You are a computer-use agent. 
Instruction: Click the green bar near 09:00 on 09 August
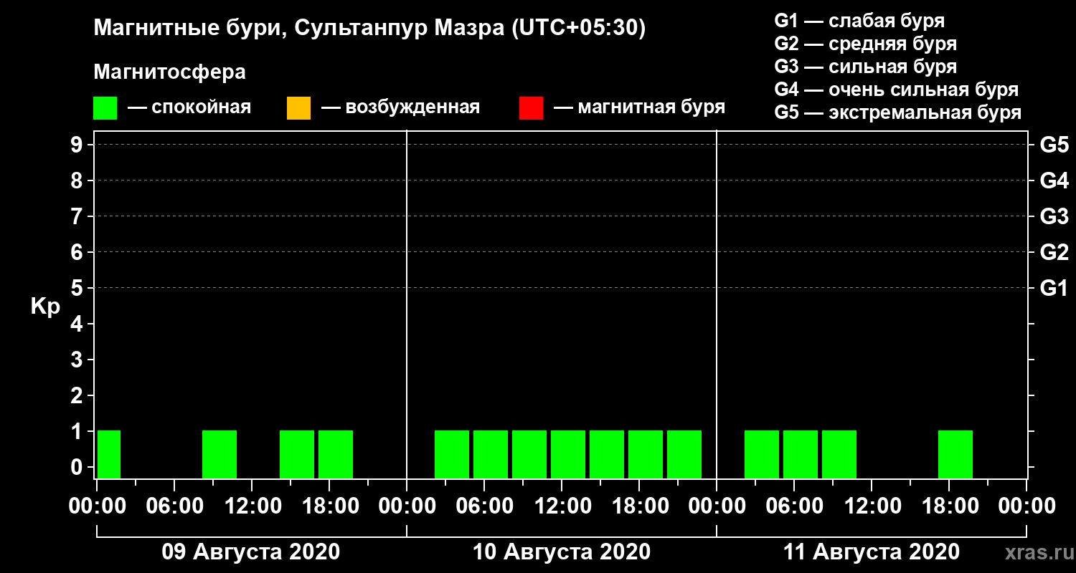(220, 454)
